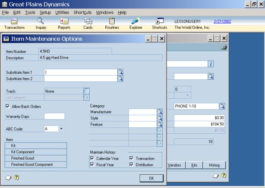Toggle Fiscal Year history checkbox
Image resolution: width=265 pixels, height=188 pixels.
tap(92, 165)
